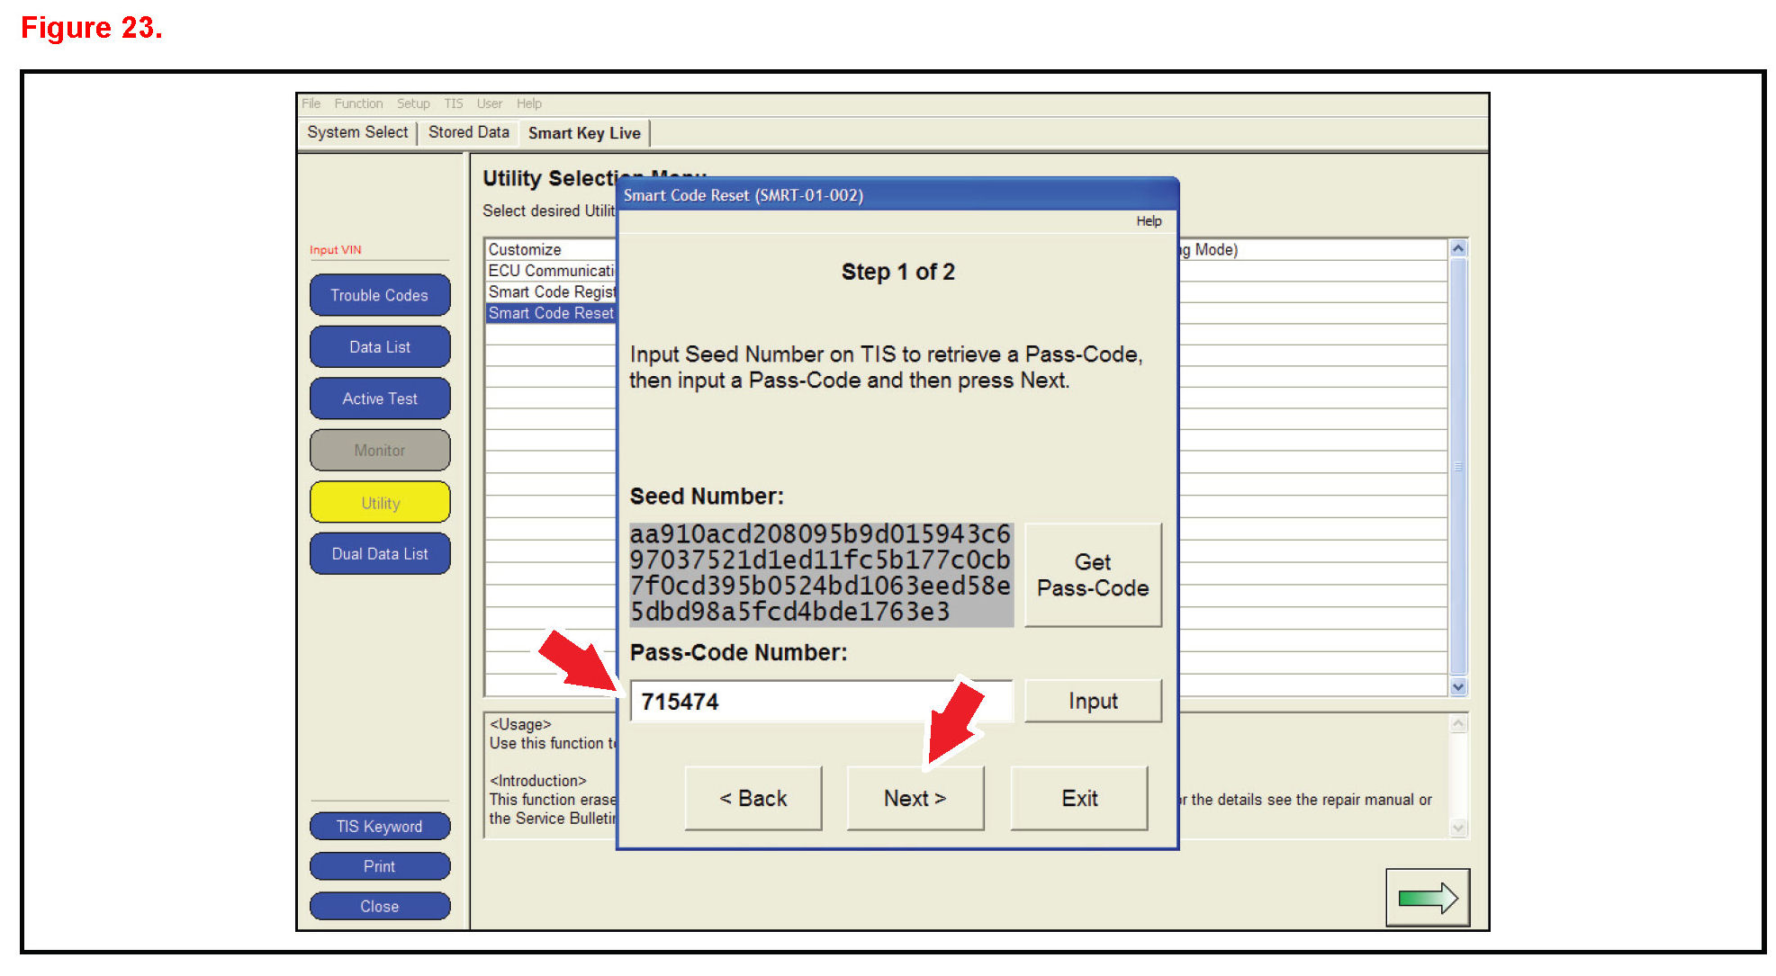Open Dual Data List

(x=379, y=554)
